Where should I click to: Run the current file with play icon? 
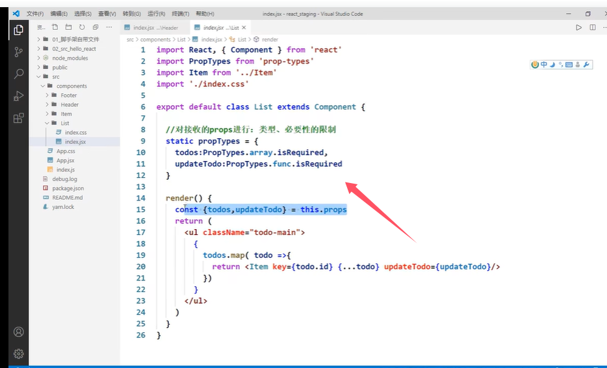coord(578,27)
